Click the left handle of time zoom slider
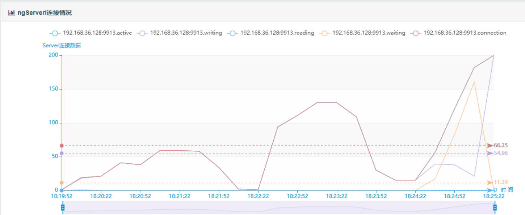Screen dimensions: 525x215 pyautogui.click(x=63, y=208)
